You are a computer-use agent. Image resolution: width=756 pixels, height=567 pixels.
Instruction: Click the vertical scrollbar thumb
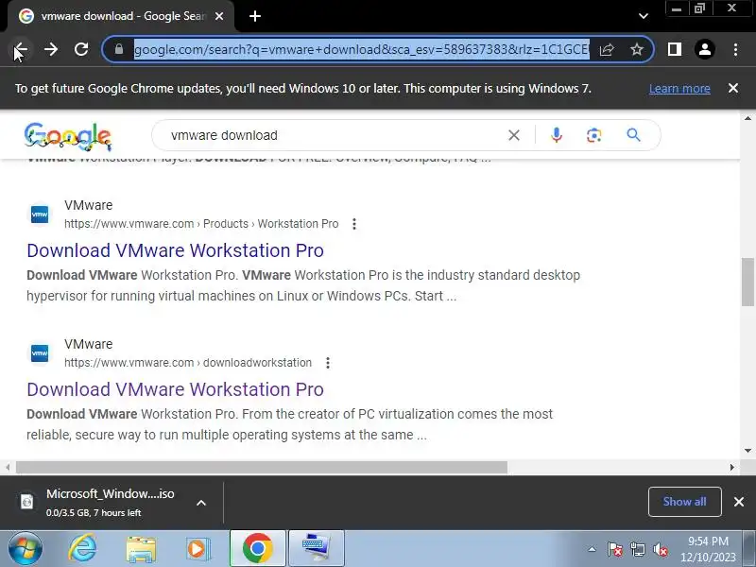tap(747, 282)
